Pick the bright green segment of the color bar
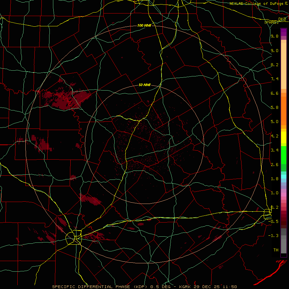 coord(284,155)
